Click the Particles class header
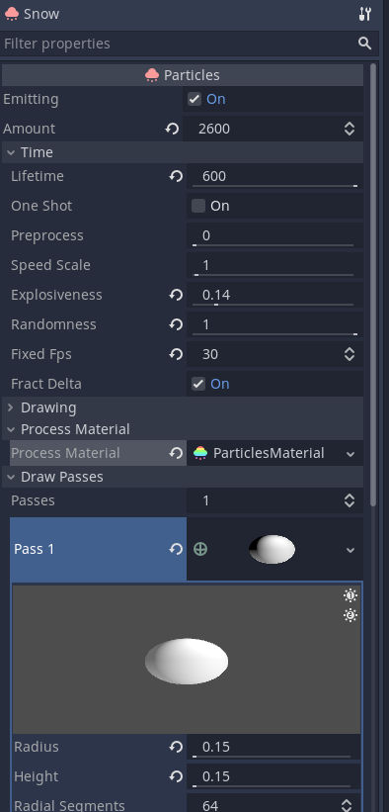Image resolution: width=389 pixels, height=812 pixels. (x=183, y=75)
